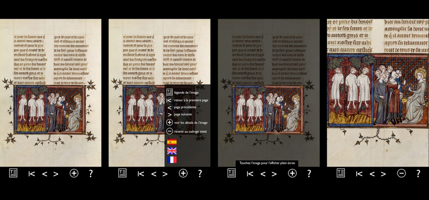Screen dimensions: 429x200
Task: First page icon below the dimmed screen
Action: 250,174
